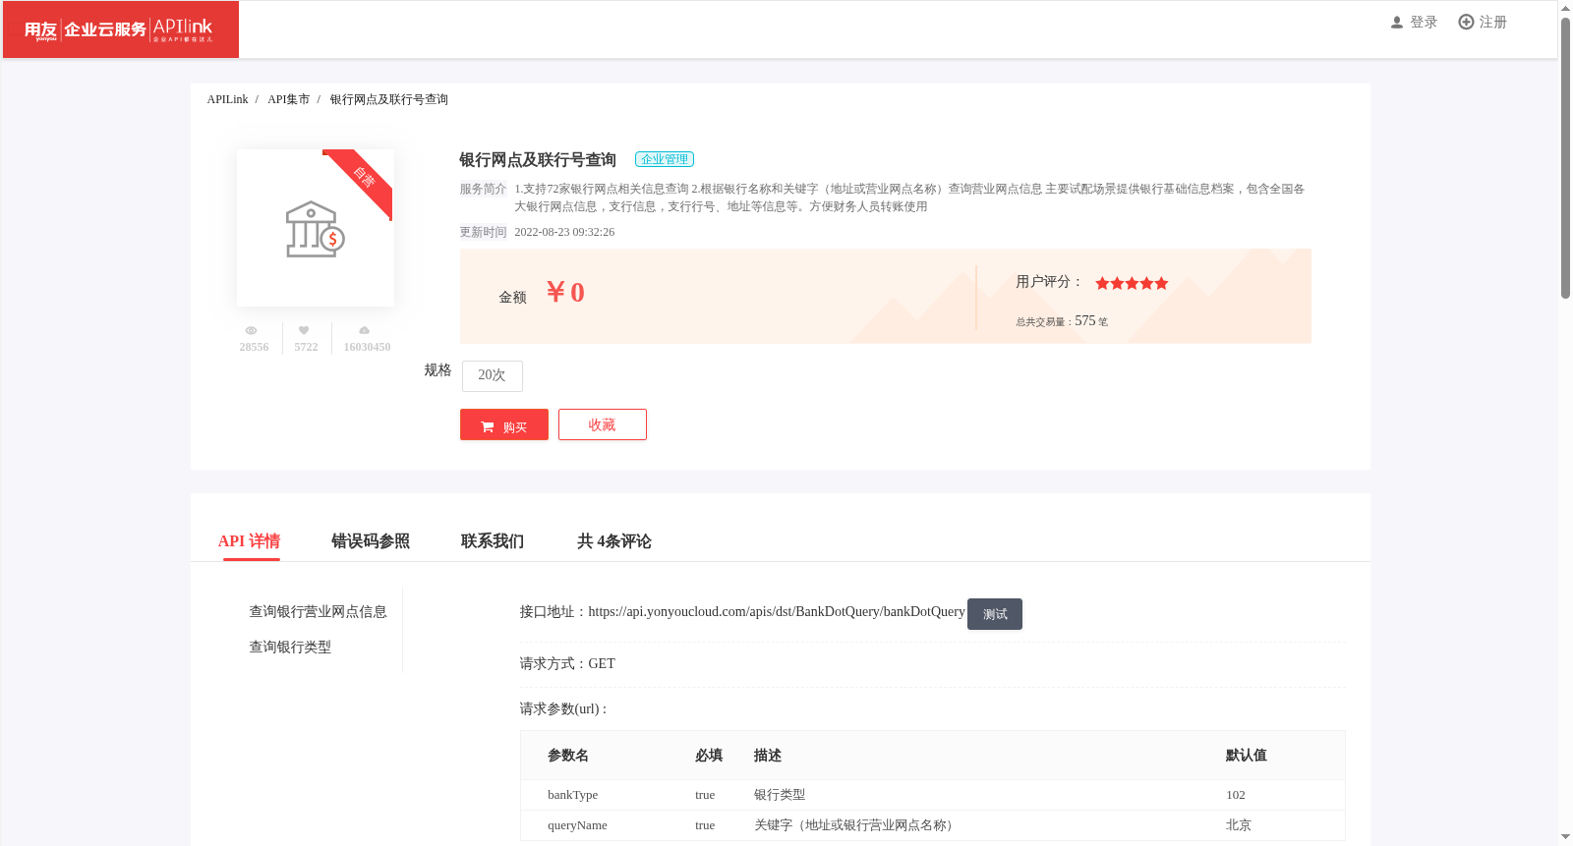Go to APILink breadcrumb
The height and width of the screenshot is (846, 1573).
(227, 99)
